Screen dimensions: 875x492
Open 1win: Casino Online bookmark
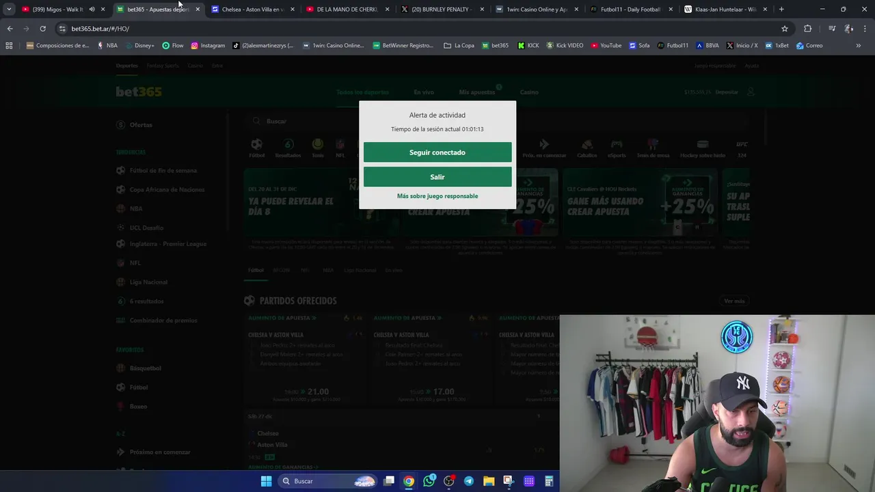[x=334, y=46]
